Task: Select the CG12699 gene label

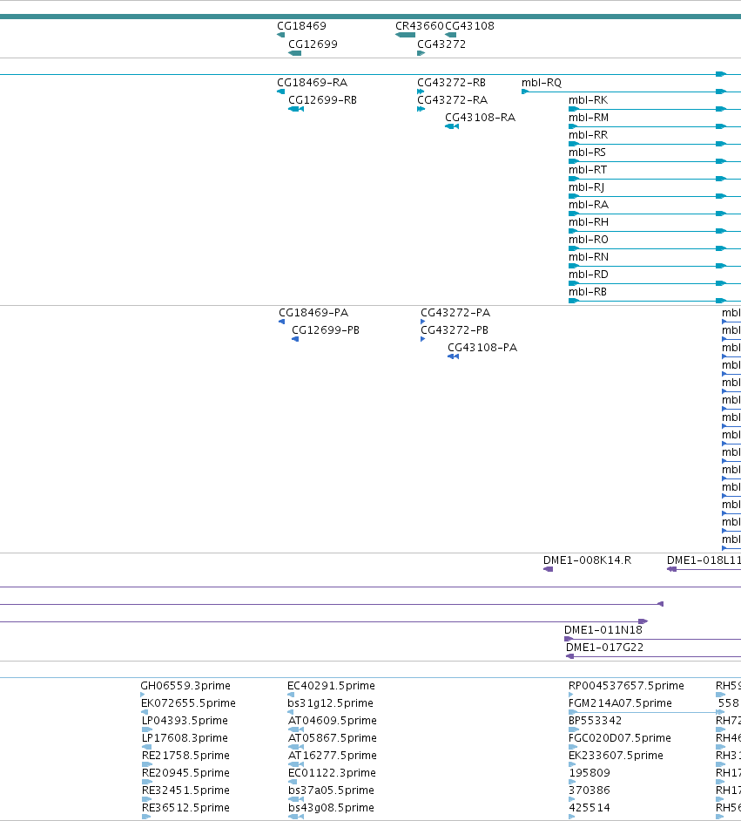Action: point(313,44)
